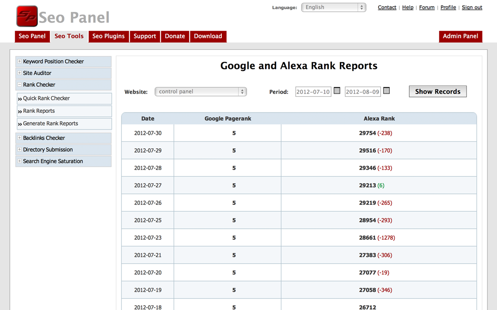This screenshot has height=310, width=497.
Task: Click the Sign out link
Action: pos(472,7)
